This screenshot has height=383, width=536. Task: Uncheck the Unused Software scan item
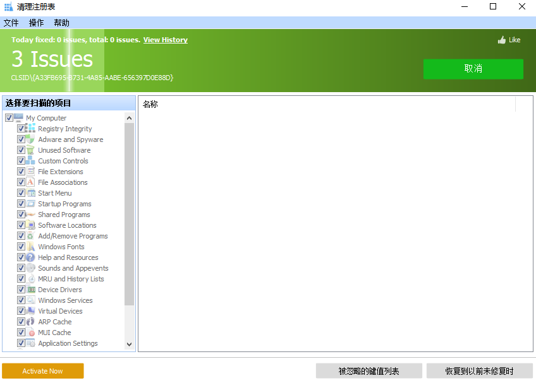pos(21,150)
